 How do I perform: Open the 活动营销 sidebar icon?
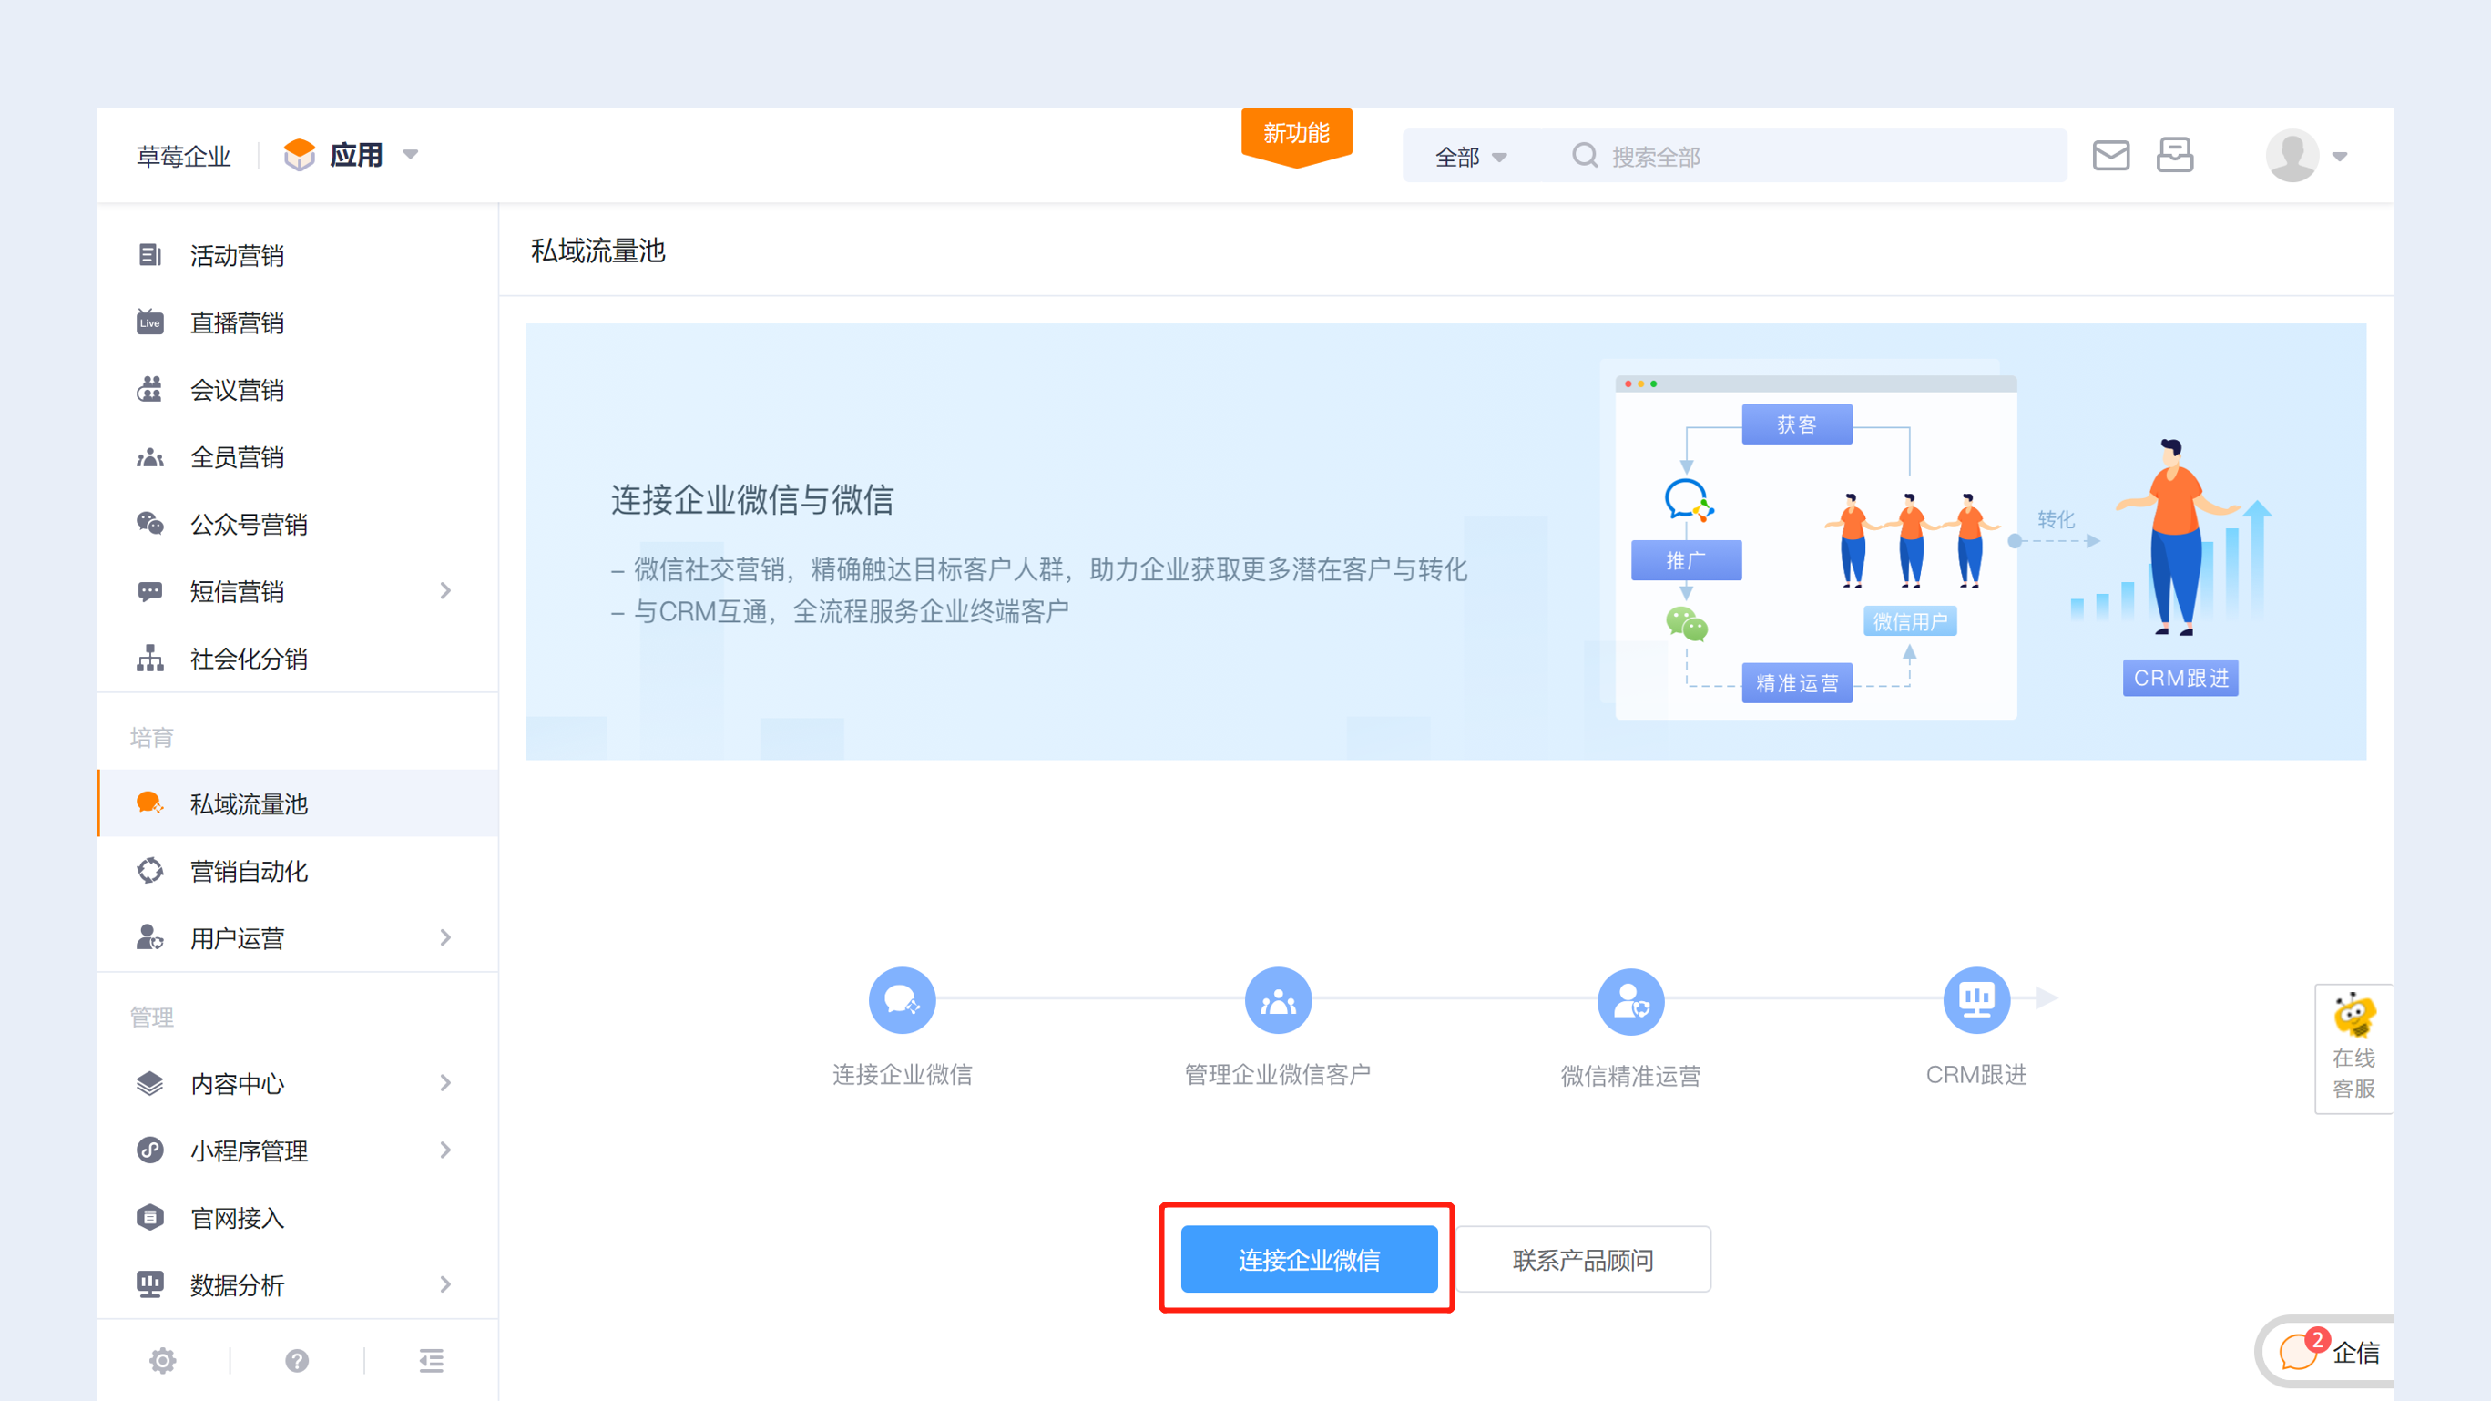pyautogui.click(x=150, y=255)
